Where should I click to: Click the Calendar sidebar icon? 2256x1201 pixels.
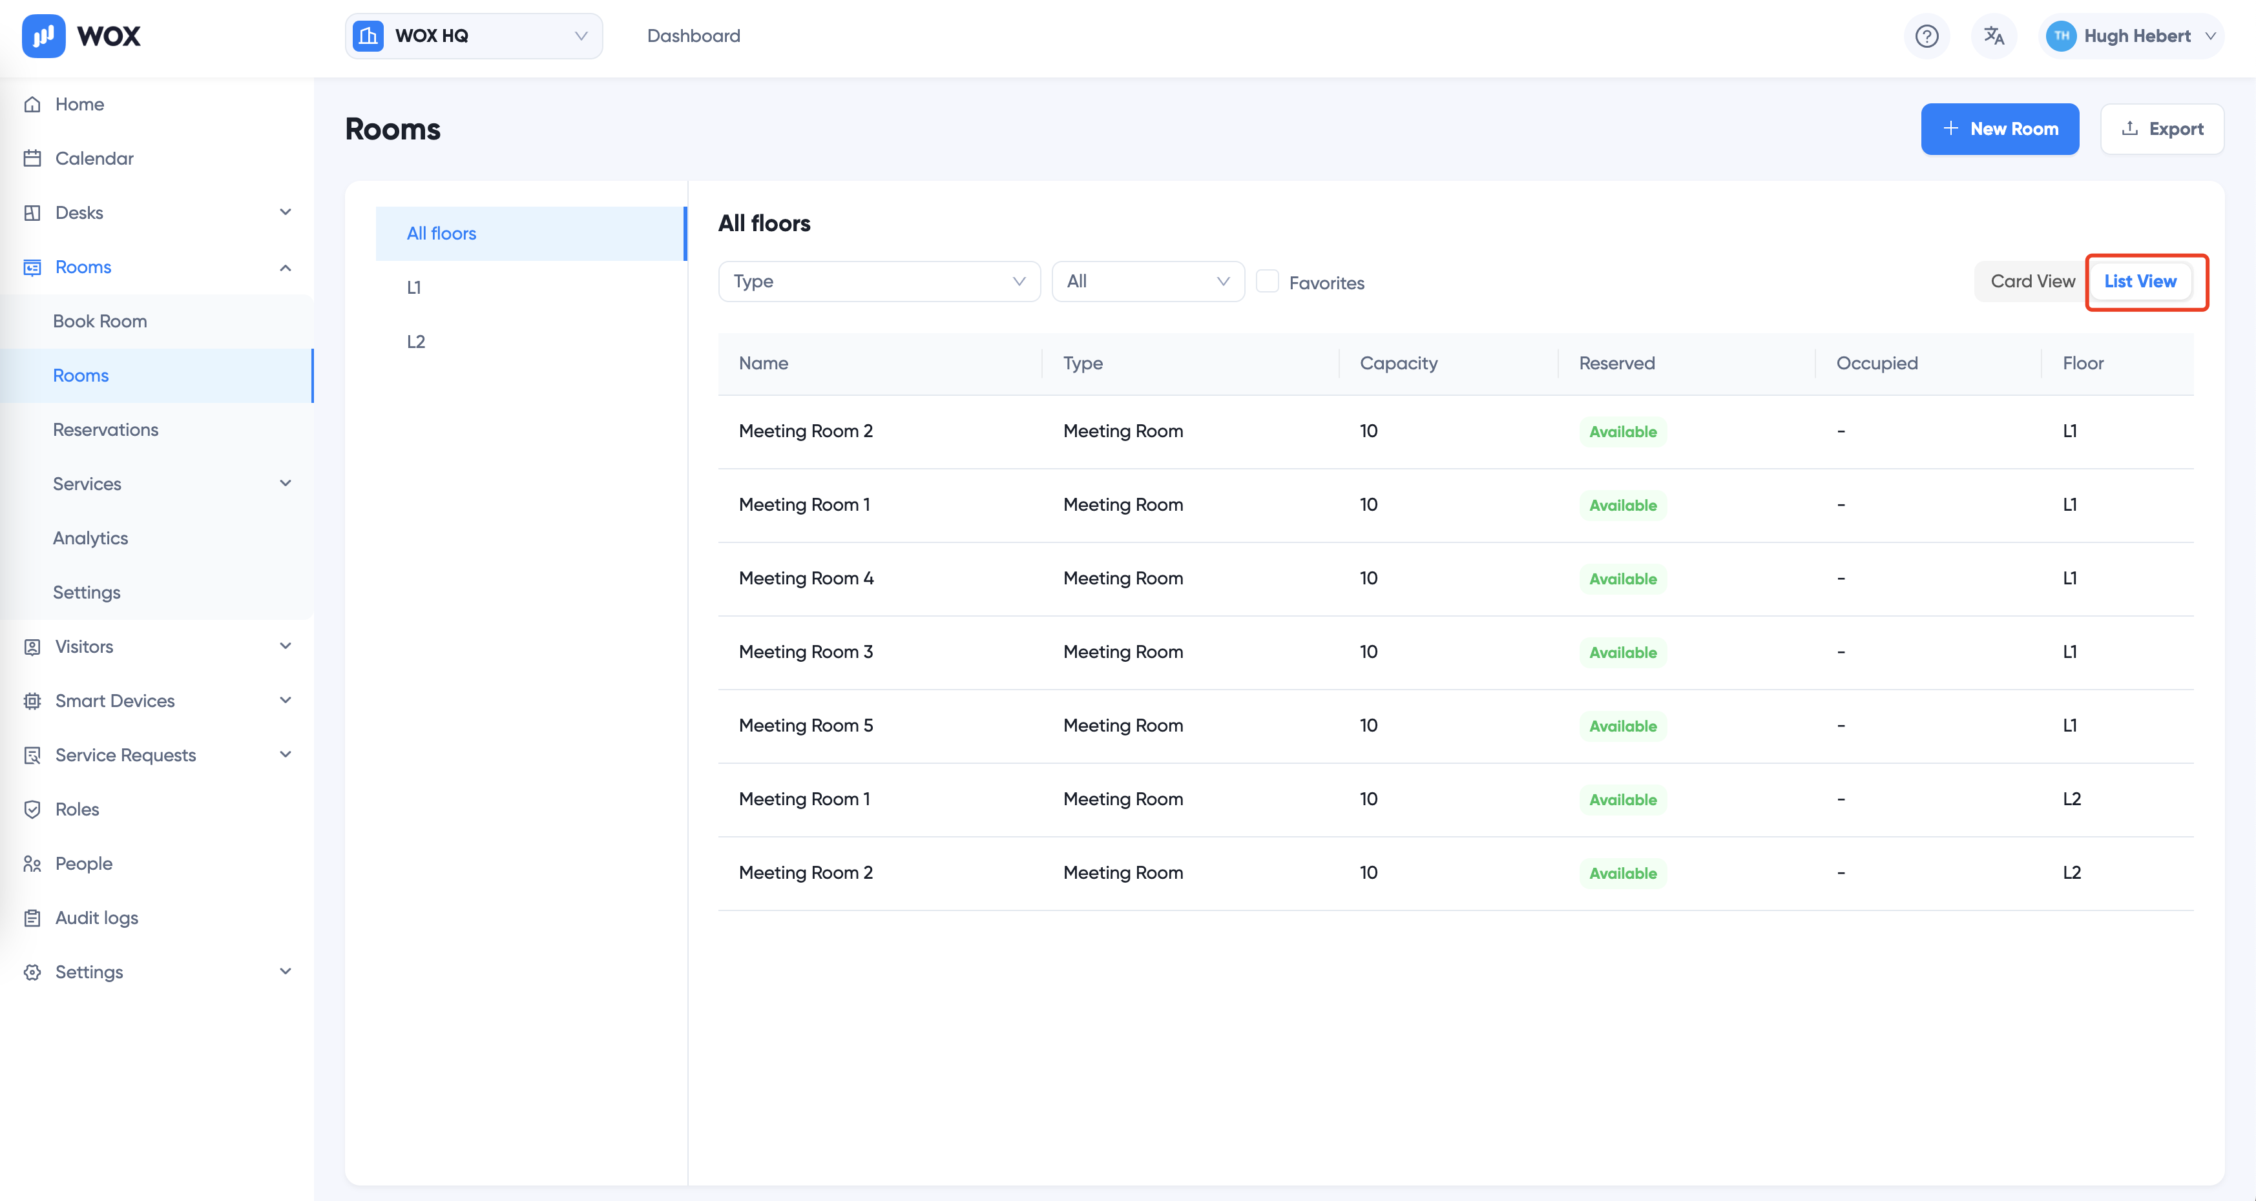coord(32,158)
